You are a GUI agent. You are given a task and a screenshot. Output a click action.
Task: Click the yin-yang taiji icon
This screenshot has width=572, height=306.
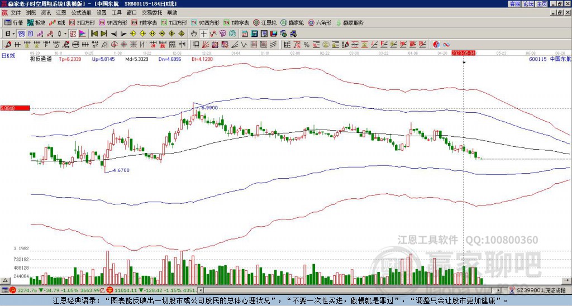tap(436, 45)
